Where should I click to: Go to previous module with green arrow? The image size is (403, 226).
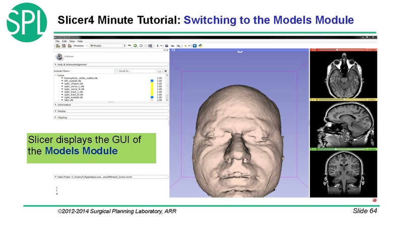(x=135, y=46)
